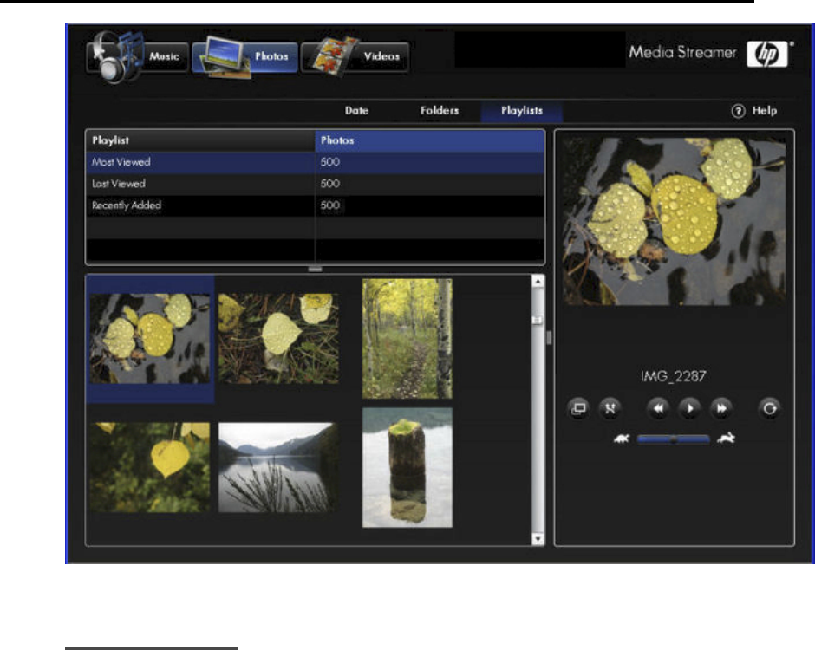Screen dimensions: 815x650
Task: Open the Photos section
Action: click(x=244, y=56)
